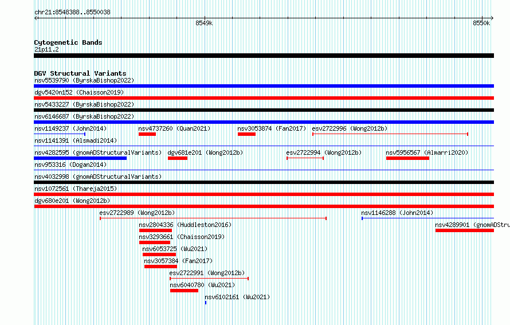Viewport: 510px width, 325px height.
Task: Click the black 21p11.2 cytogenetic band bar
Action: tap(264, 56)
